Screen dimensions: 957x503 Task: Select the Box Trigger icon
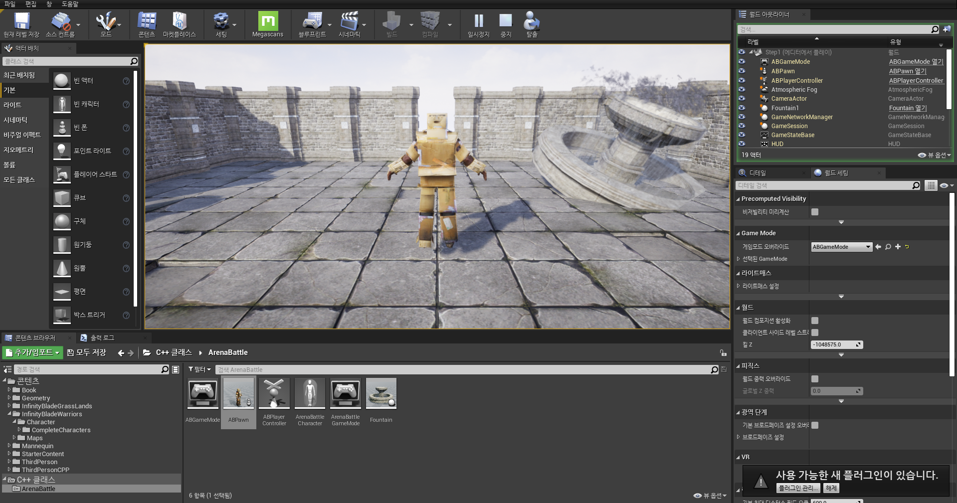(62, 315)
